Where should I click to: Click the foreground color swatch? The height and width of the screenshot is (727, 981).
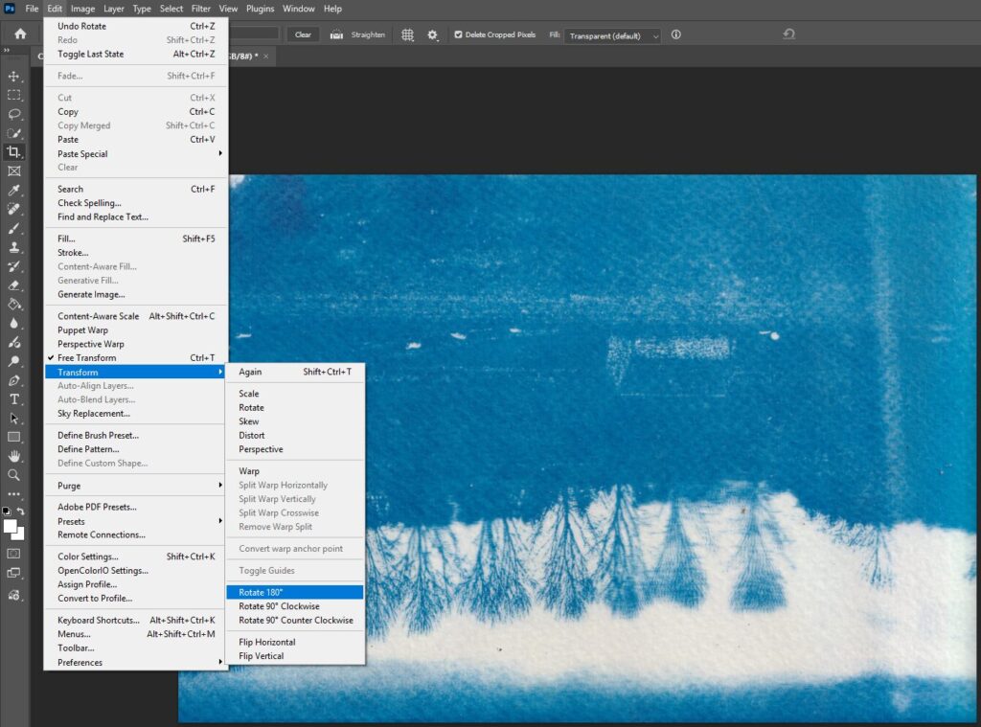10,526
